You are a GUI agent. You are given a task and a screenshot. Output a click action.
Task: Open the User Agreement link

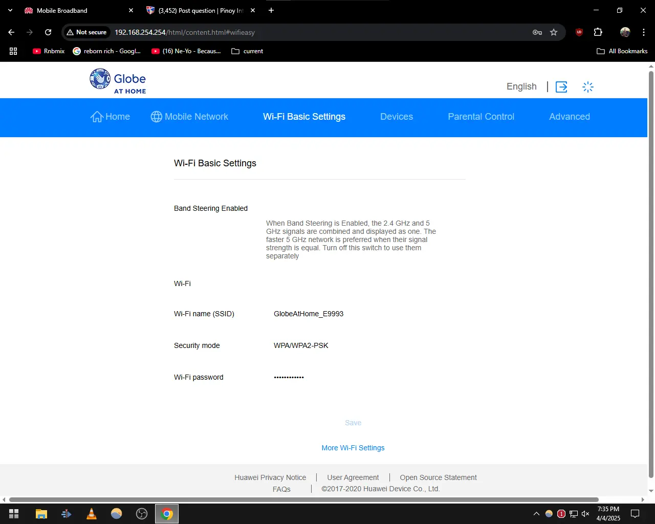(353, 477)
